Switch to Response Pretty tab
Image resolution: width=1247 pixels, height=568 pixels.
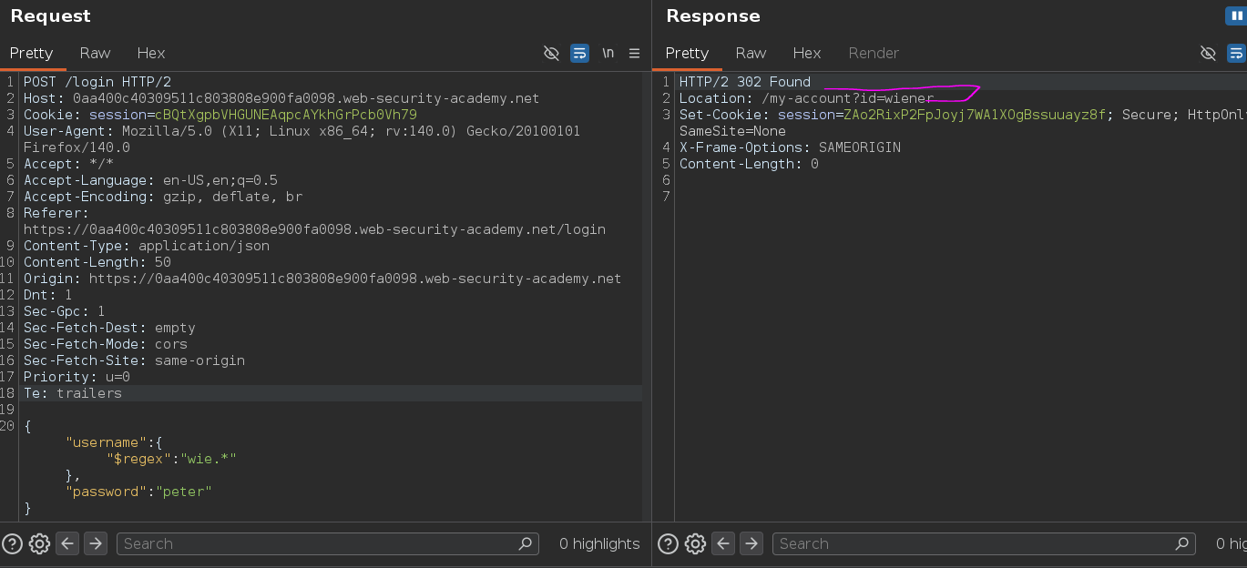(x=687, y=53)
